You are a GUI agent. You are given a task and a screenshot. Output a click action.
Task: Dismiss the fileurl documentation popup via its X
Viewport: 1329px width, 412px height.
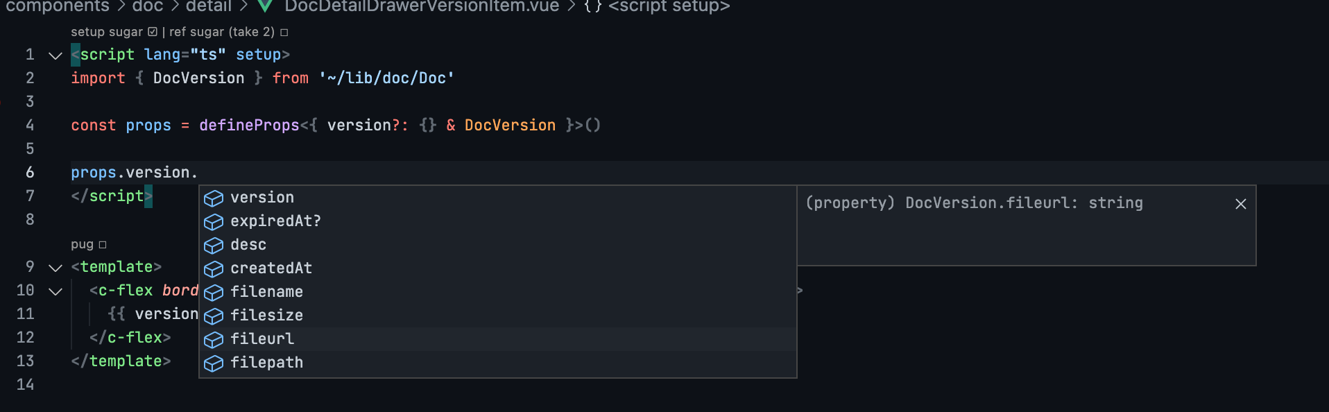tap(1240, 204)
